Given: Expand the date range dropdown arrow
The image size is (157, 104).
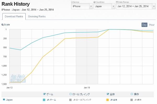Looking at the screenshot, I should pos(154,6).
